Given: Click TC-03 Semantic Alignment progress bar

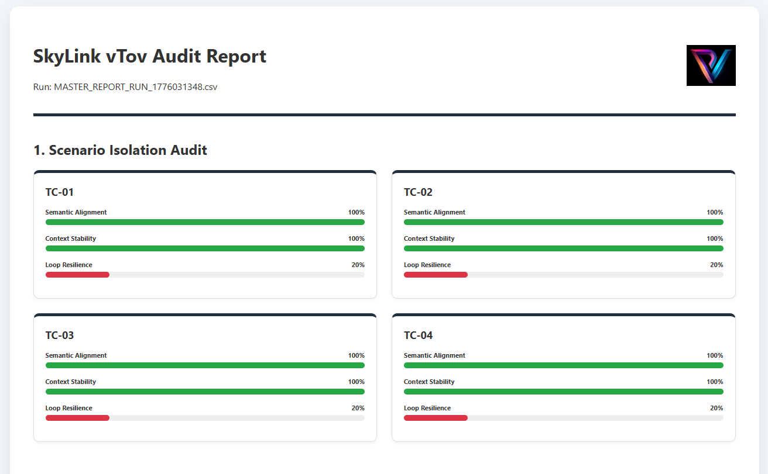Looking at the screenshot, I should (x=205, y=365).
